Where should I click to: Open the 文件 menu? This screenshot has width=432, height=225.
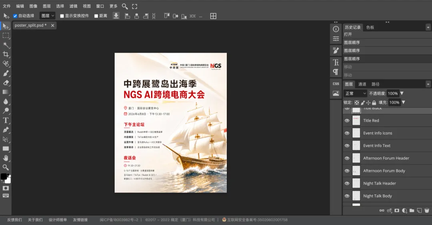pos(7,6)
